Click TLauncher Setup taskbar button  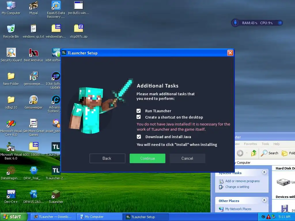point(146,217)
